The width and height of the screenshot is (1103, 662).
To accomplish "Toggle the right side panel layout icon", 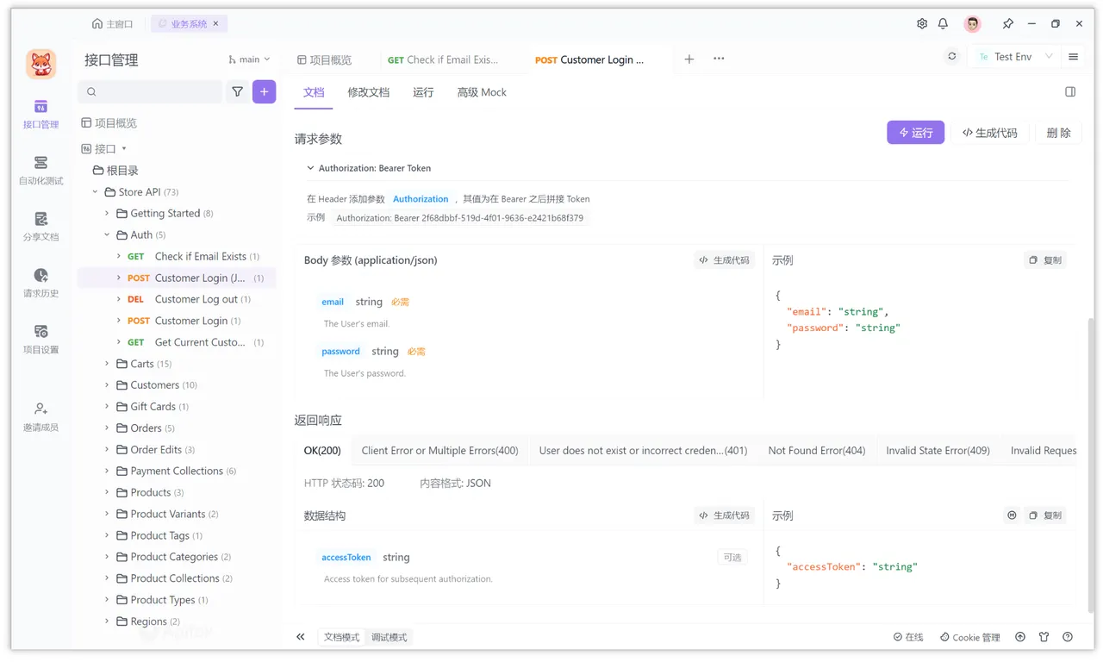I will pyautogui.click(x=1070, y=92).
